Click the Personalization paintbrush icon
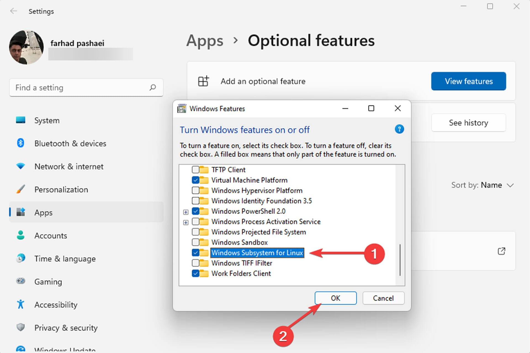This screenshot has height=353, width=530. pyautogui.click(x=20, y=189)
